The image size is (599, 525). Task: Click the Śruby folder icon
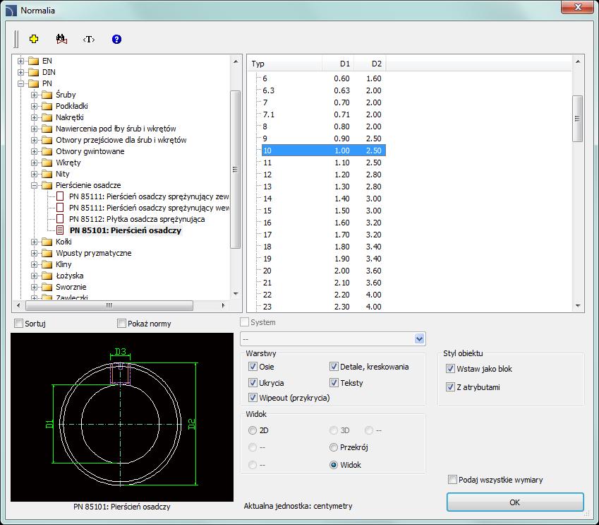point(47,95)
